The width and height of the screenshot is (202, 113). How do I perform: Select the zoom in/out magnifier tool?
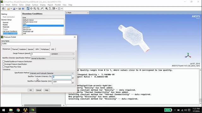(x=35, y=8)
